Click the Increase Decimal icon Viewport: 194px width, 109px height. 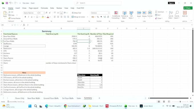[x=104, y=17]
